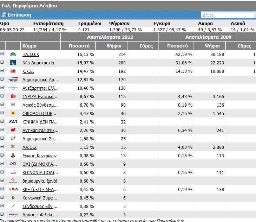The width and height of the screenshot is (256, 222).
Task: Click the printer icon next to Εκτύπωση
Action: 4,15
